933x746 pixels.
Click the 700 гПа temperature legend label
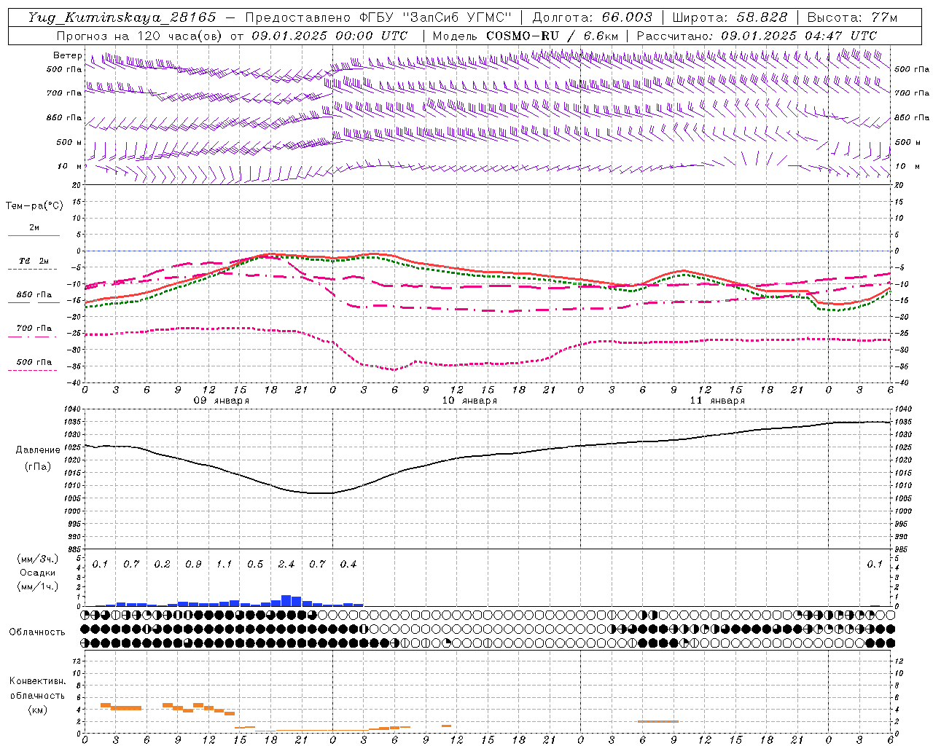pos(34,329)
